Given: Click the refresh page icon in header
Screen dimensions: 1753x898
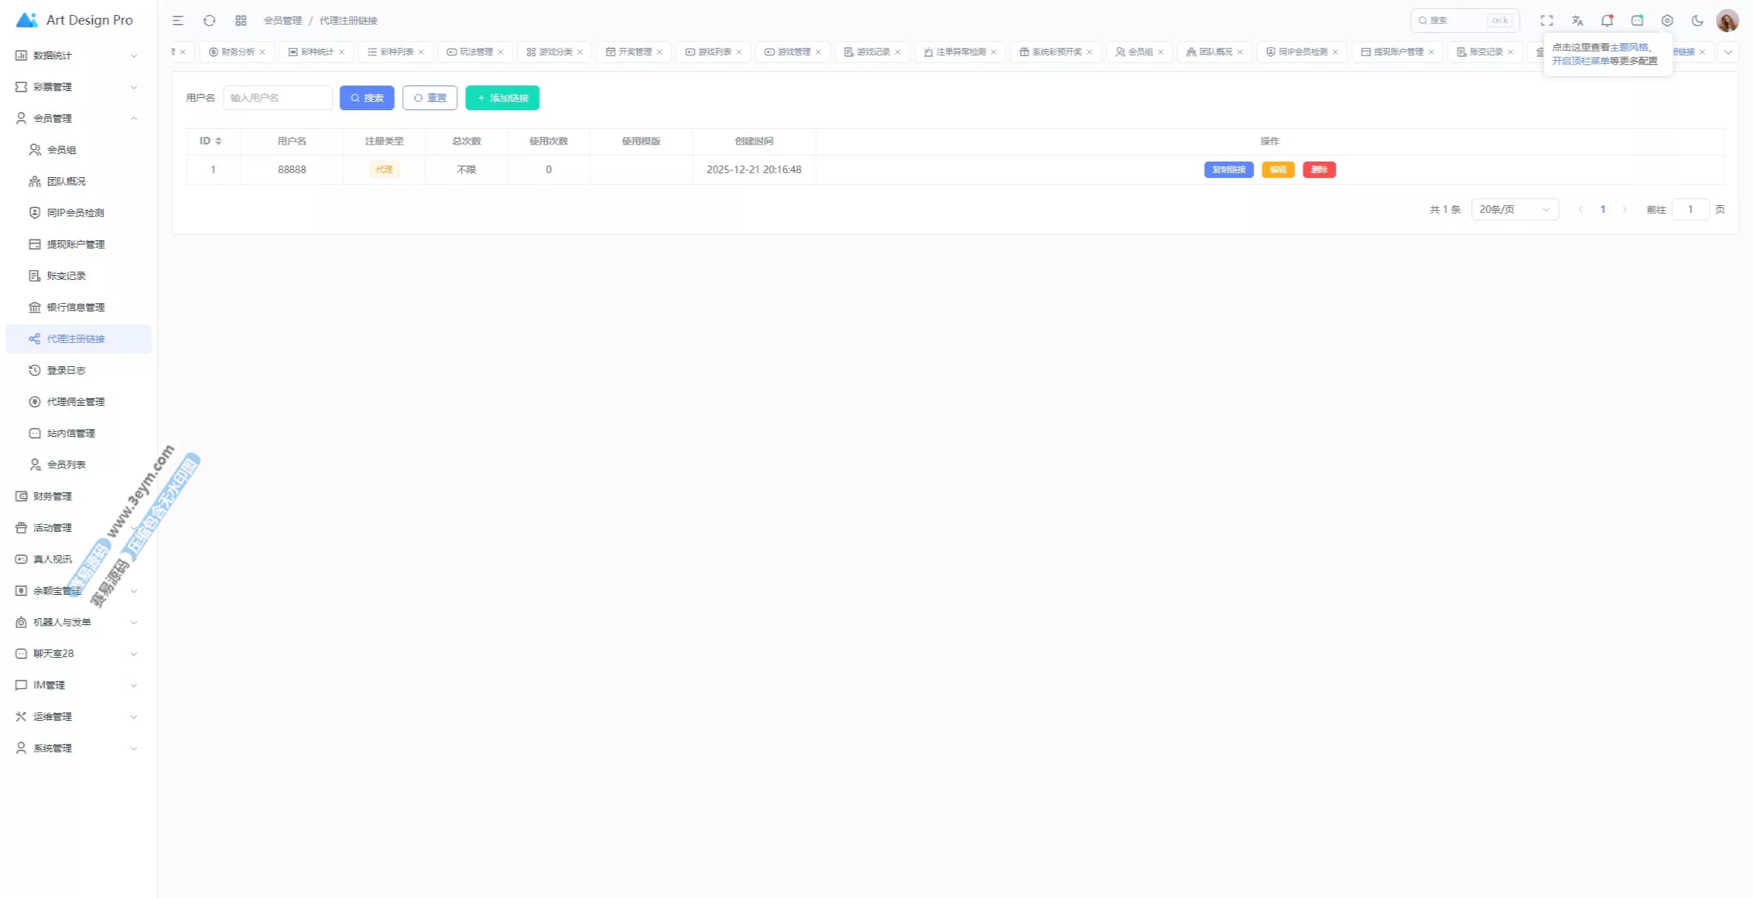Looking at the screenshot, I should point(210,21).
